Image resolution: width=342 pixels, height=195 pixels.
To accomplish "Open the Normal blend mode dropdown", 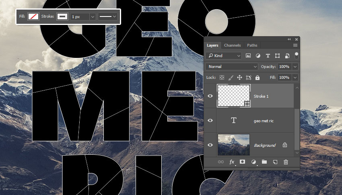I will 232,66.
